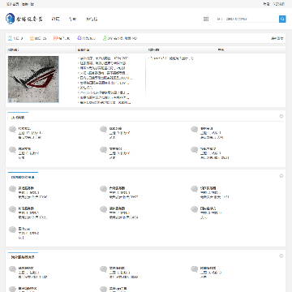This screenshot has width=292, height=292.
Task: Click the lone third-row chat bubble in the second category
Action: coord(12,230)
